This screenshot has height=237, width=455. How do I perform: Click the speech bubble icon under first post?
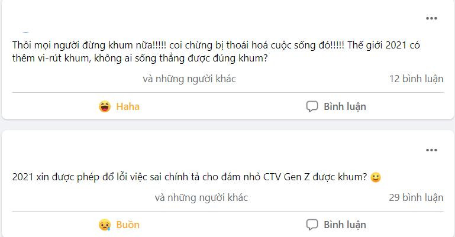312,106
